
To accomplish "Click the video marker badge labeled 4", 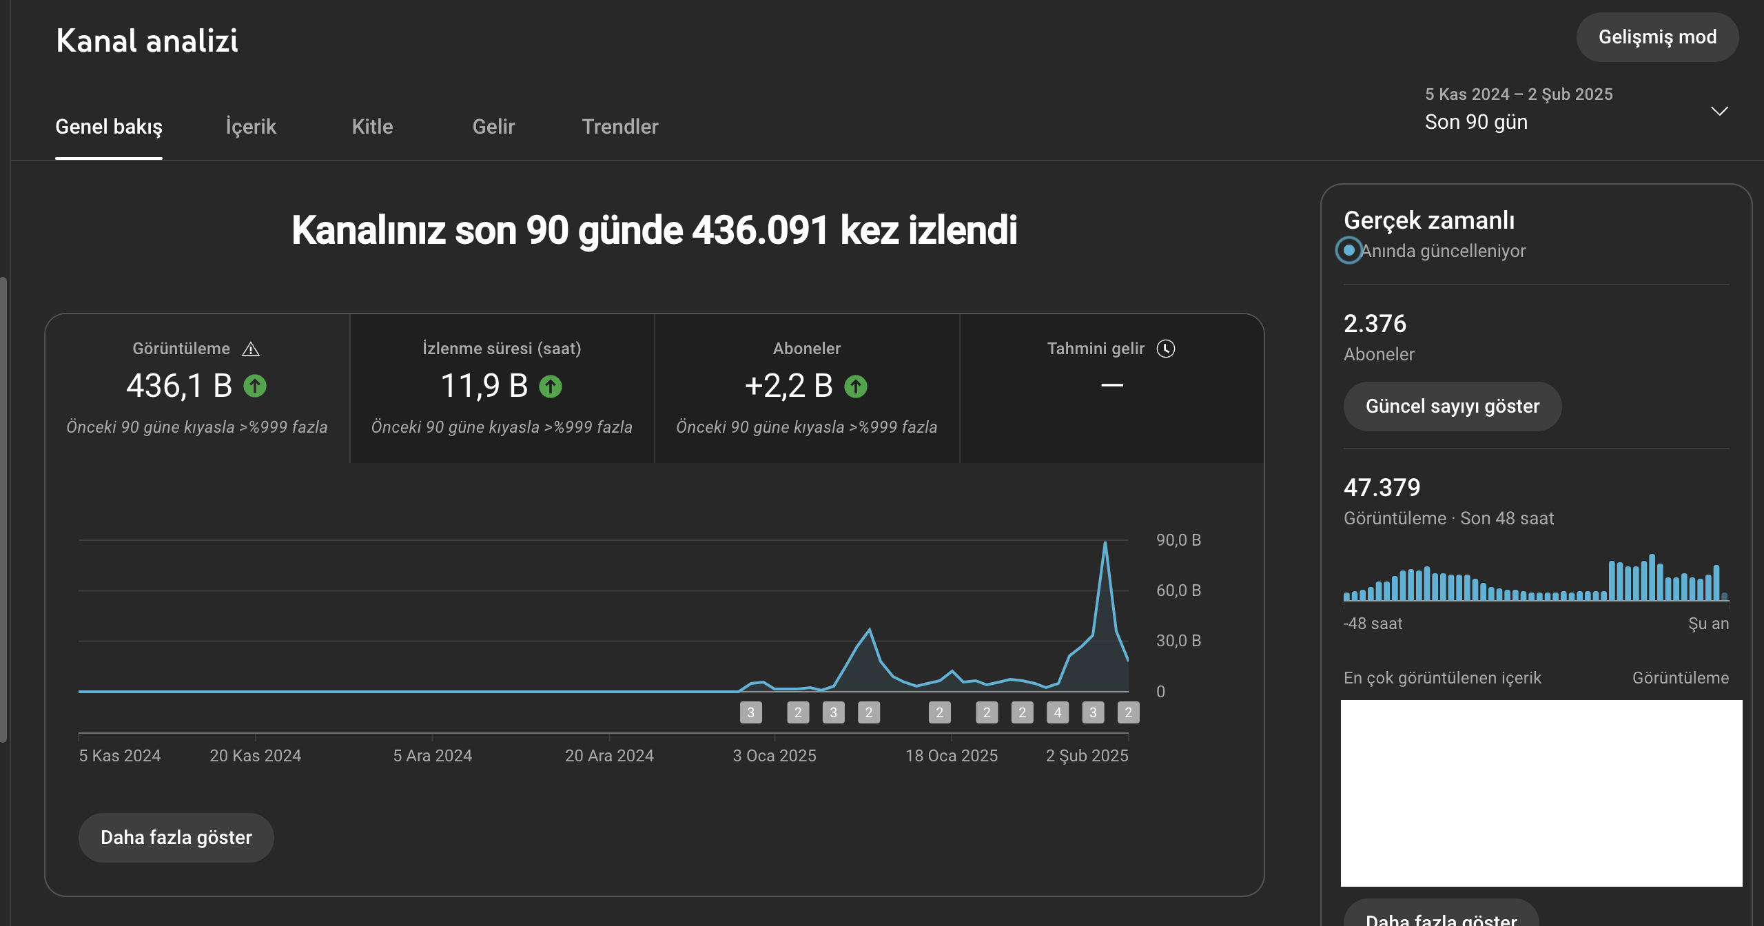I will click(1058, 712).
